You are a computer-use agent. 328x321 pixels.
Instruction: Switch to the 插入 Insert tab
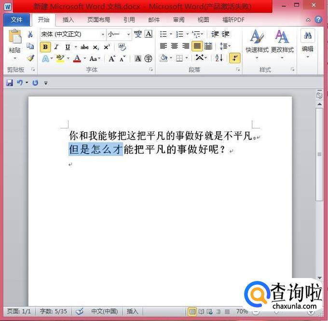pos(68,20)
